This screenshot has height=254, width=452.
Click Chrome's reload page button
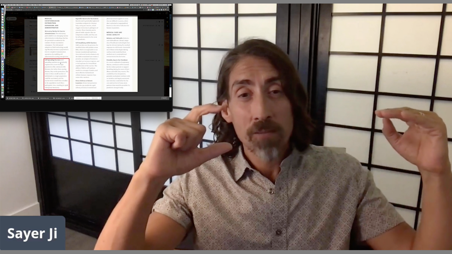(x=11, y=10)
